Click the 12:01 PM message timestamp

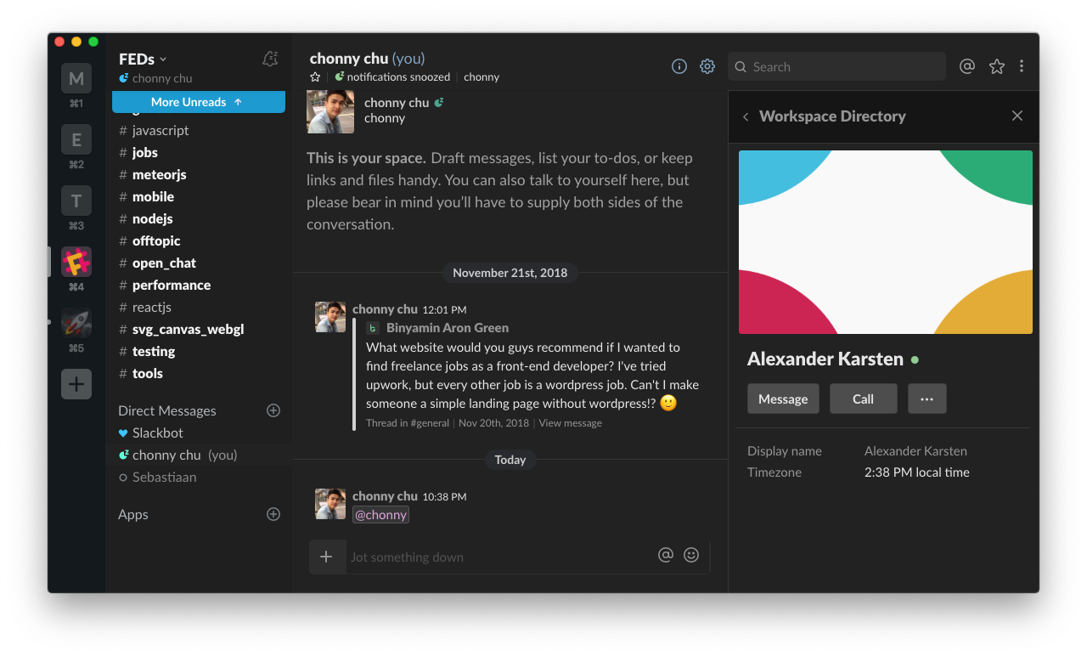tap(444, 310)
